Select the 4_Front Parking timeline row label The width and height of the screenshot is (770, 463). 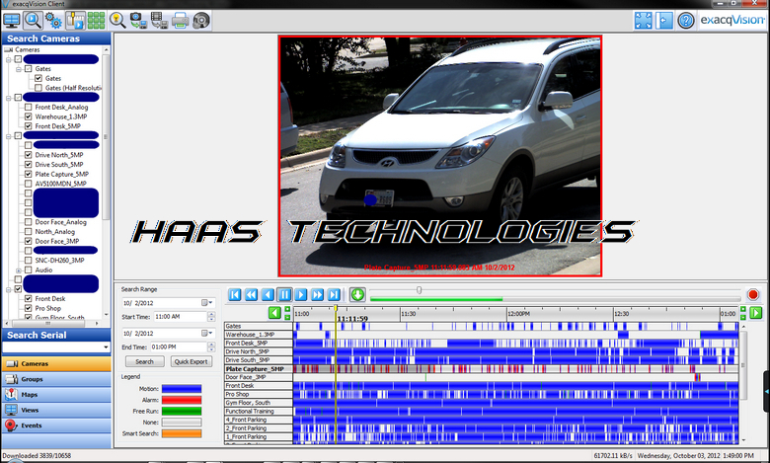click(259, 420)
